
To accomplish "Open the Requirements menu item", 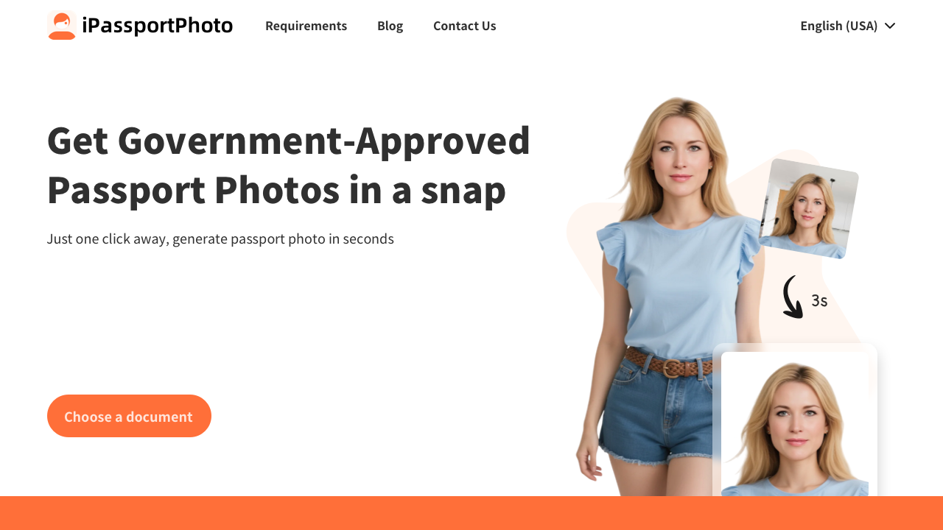I will pyautogui.click(x=306, y=26).
